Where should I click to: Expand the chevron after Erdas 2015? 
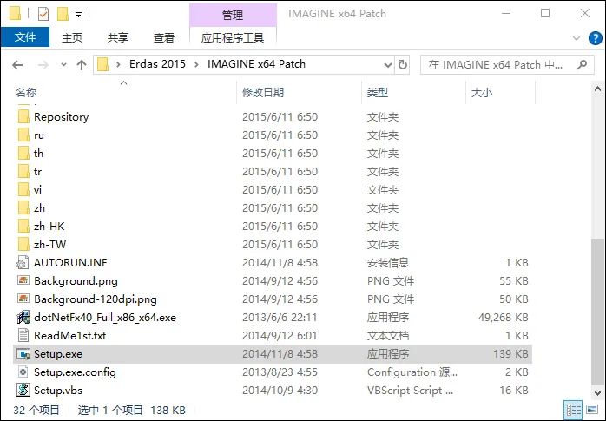(x=196, y=64)
